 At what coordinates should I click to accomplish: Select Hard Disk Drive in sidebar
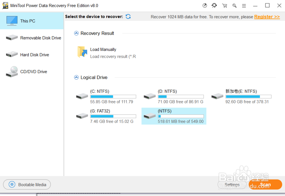point(32,55)
